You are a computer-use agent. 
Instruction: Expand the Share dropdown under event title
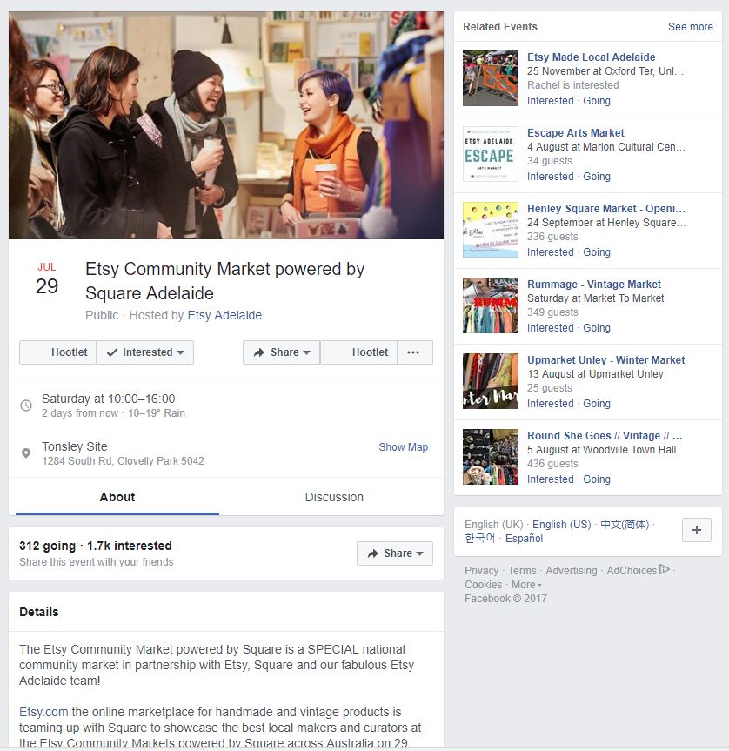click(282, 352)
